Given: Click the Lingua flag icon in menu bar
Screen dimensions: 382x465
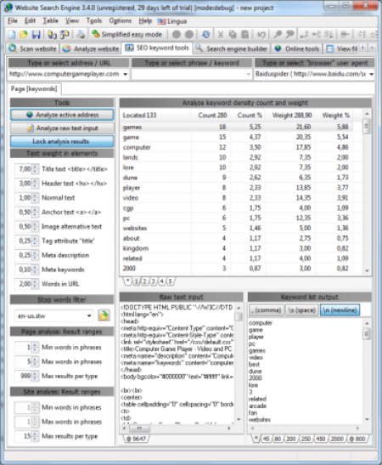Looking at the screenshot, I should pyautogui.click(x=161, y=21).
